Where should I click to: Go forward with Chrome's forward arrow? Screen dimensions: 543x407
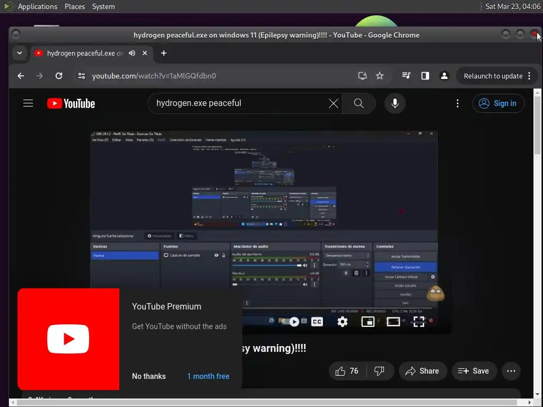click(x=39, y=76)
